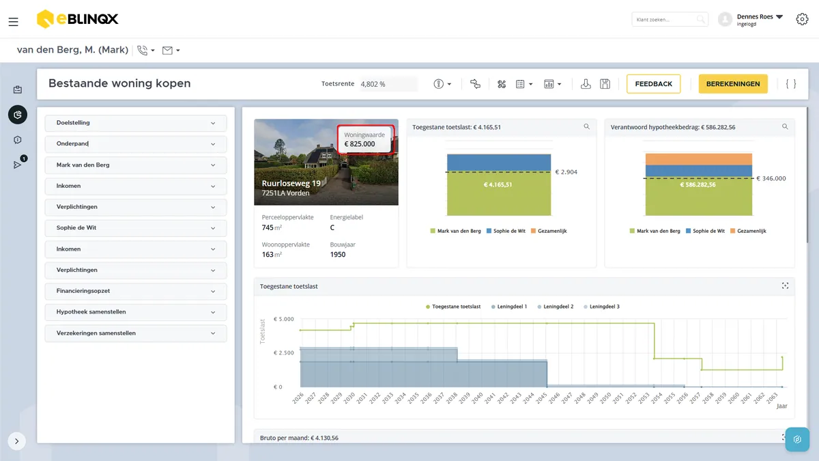Expand the left sidebar with the arrow button
The width and height of the screenshot is (819, 461).
(x=17, y=441)
